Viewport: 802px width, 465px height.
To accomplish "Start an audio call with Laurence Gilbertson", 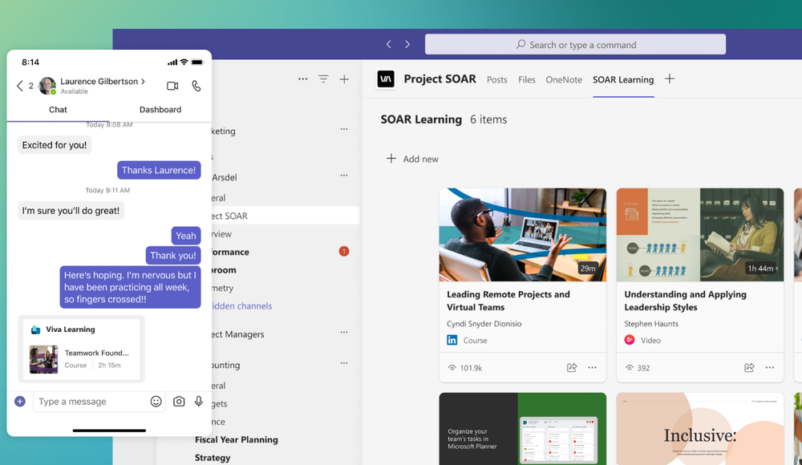I will click(196, 86).
